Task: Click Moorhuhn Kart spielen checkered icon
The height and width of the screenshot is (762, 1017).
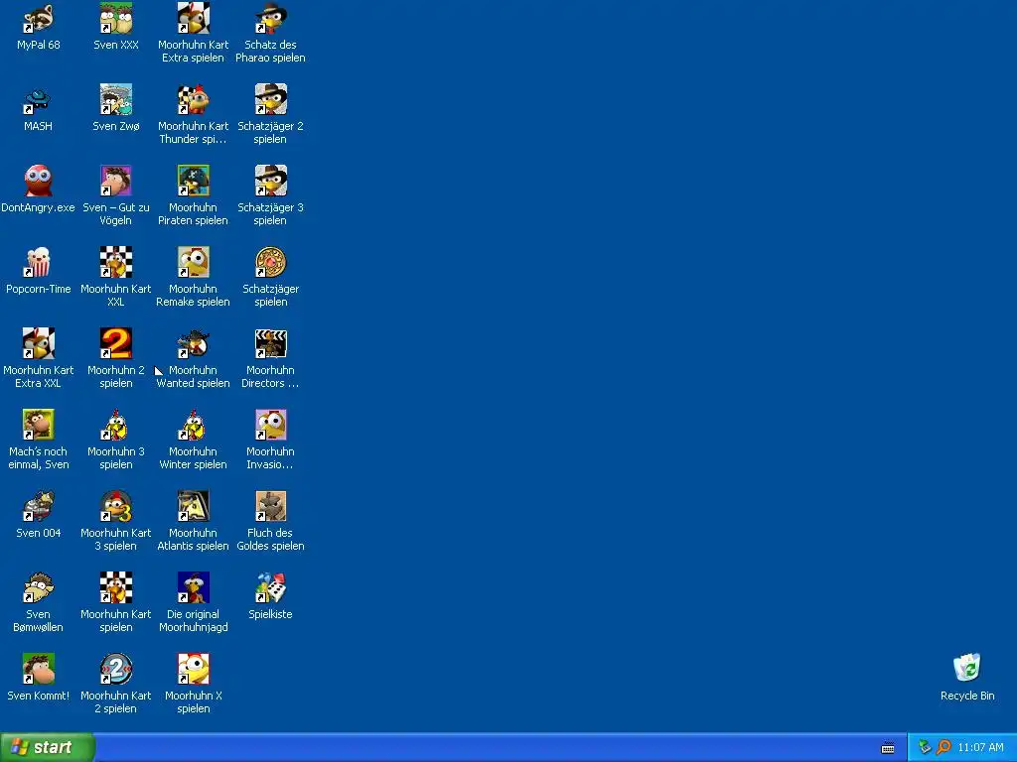Action: [116, 587]
